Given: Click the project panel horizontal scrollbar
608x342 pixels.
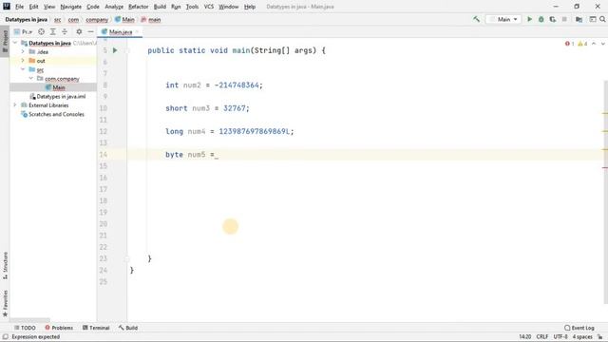Looking at the screenshot, I should (29, 320).
